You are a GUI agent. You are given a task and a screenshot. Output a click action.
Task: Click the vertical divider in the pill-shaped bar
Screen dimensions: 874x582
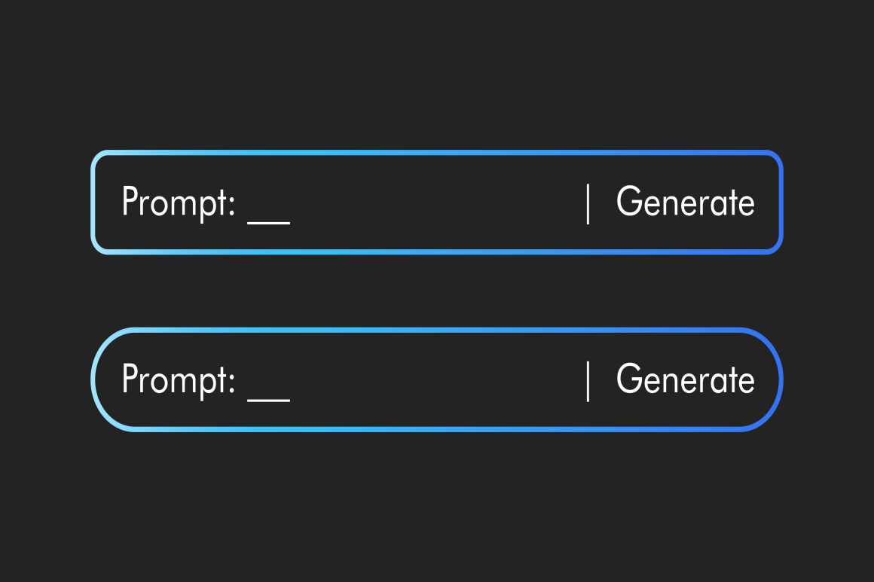[x=588, y=380]
